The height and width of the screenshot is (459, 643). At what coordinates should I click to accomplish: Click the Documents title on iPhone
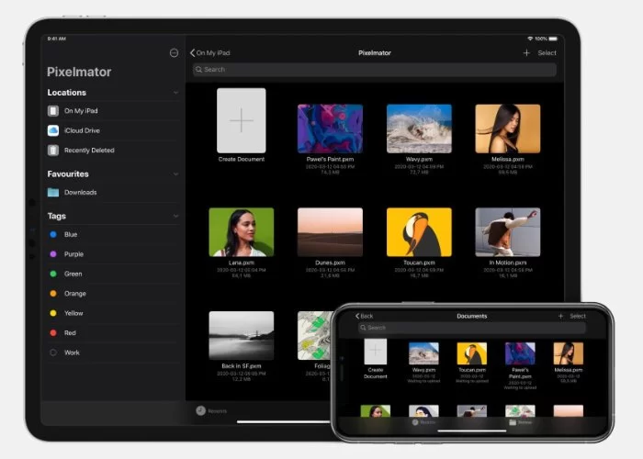[x=472, y=316]
